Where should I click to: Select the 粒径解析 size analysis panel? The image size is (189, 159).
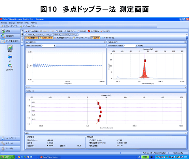pos(10,36)
